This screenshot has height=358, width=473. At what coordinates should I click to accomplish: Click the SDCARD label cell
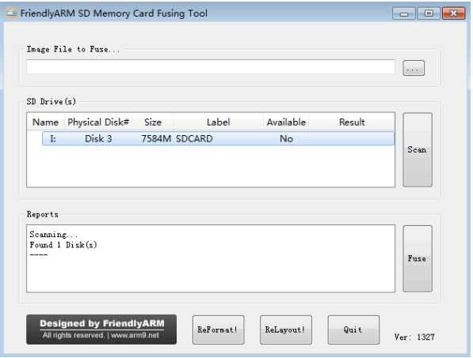pyautogui.click(x=194, y=138)
